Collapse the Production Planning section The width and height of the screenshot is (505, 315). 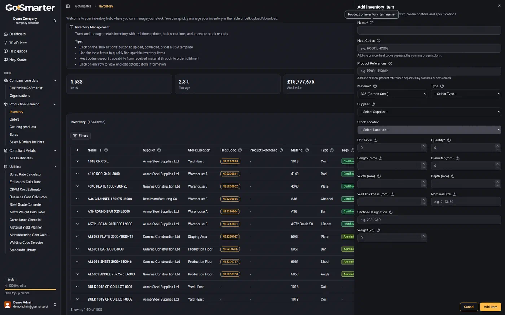click(x=55, y=104)
